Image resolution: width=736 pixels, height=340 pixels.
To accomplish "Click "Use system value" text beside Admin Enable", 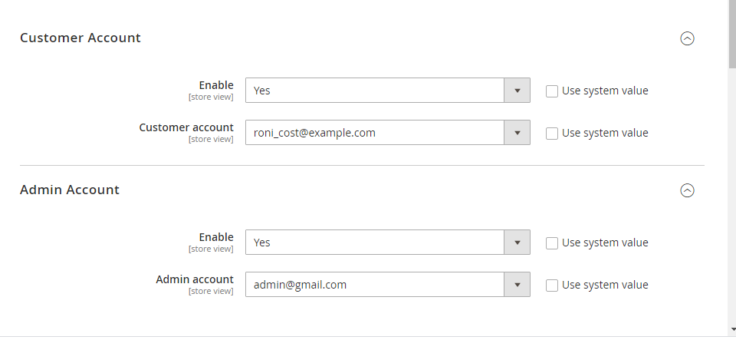I will [x=605, y=243].
